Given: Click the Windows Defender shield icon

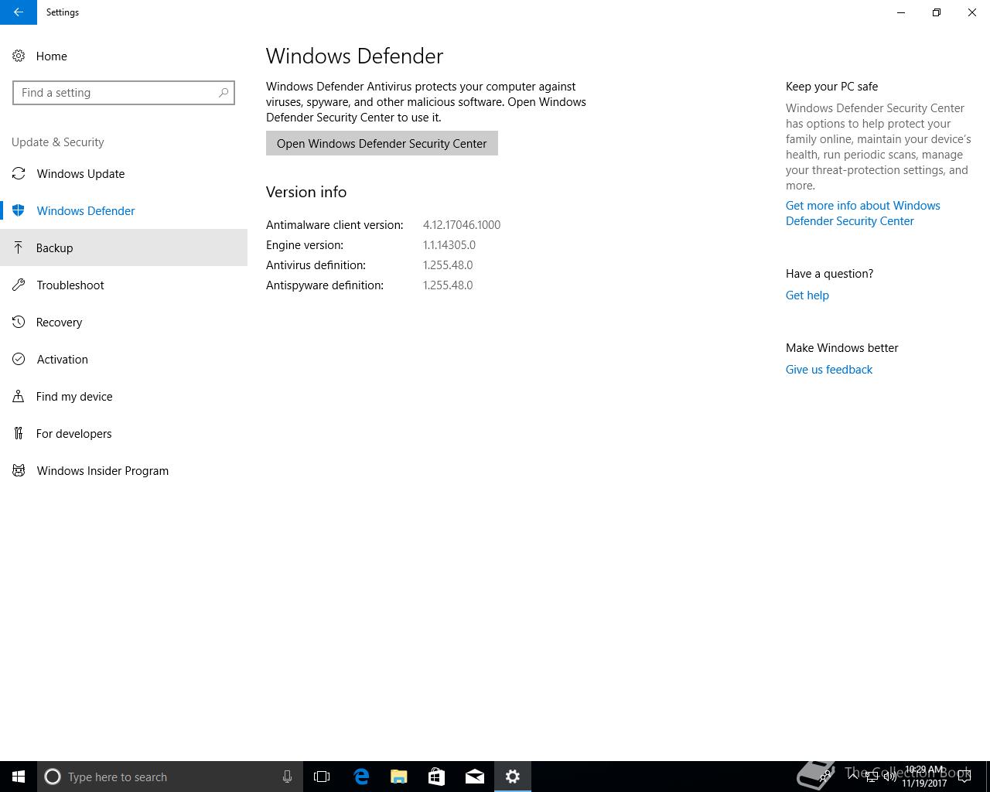Looking at the screenshot, I should (19, 210).
